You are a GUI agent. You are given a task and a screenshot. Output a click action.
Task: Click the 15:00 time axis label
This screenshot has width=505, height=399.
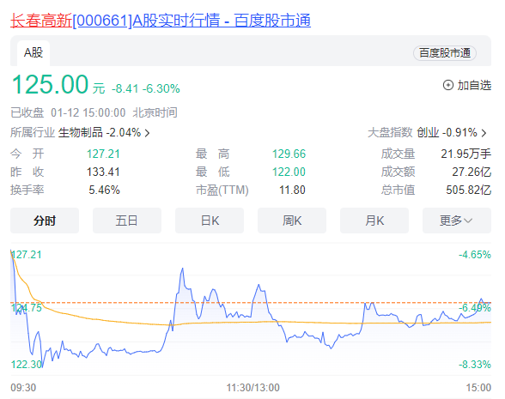coord(478,388)
